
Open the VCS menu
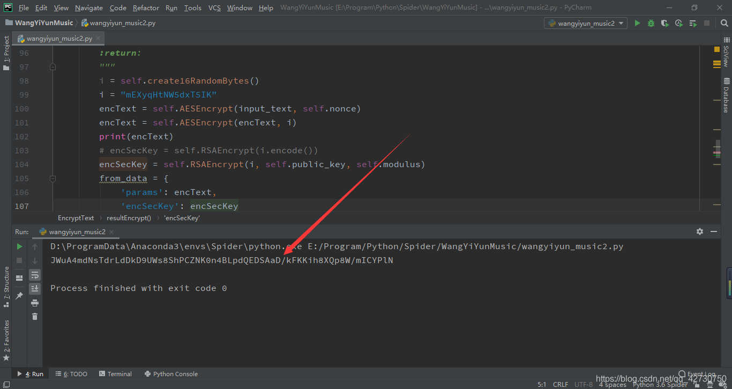click(x=214, y=8)
